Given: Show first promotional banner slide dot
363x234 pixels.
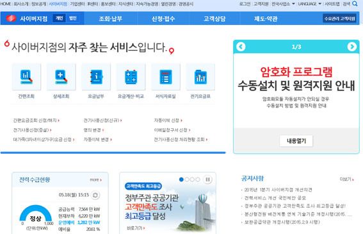Looking at the screenshot, I should click(181, 180).
